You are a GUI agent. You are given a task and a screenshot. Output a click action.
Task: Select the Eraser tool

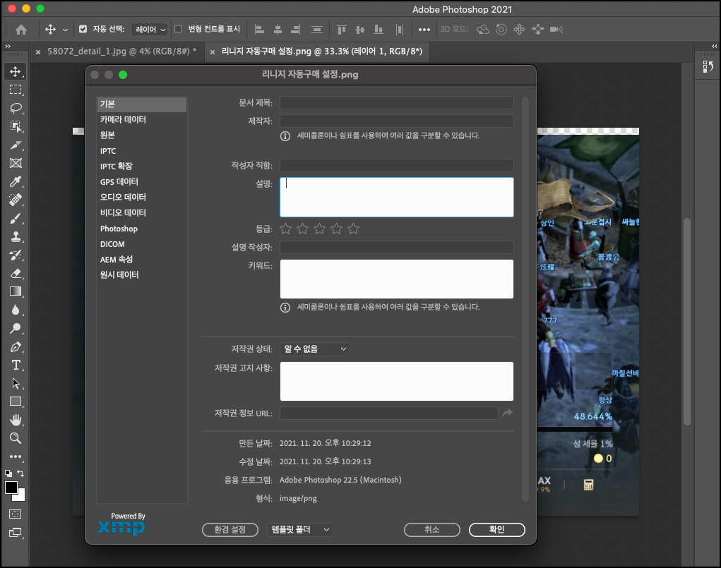click(16, 274)
